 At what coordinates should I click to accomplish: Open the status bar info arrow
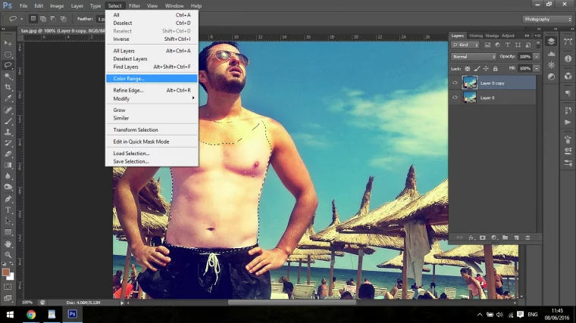point(122,303)
